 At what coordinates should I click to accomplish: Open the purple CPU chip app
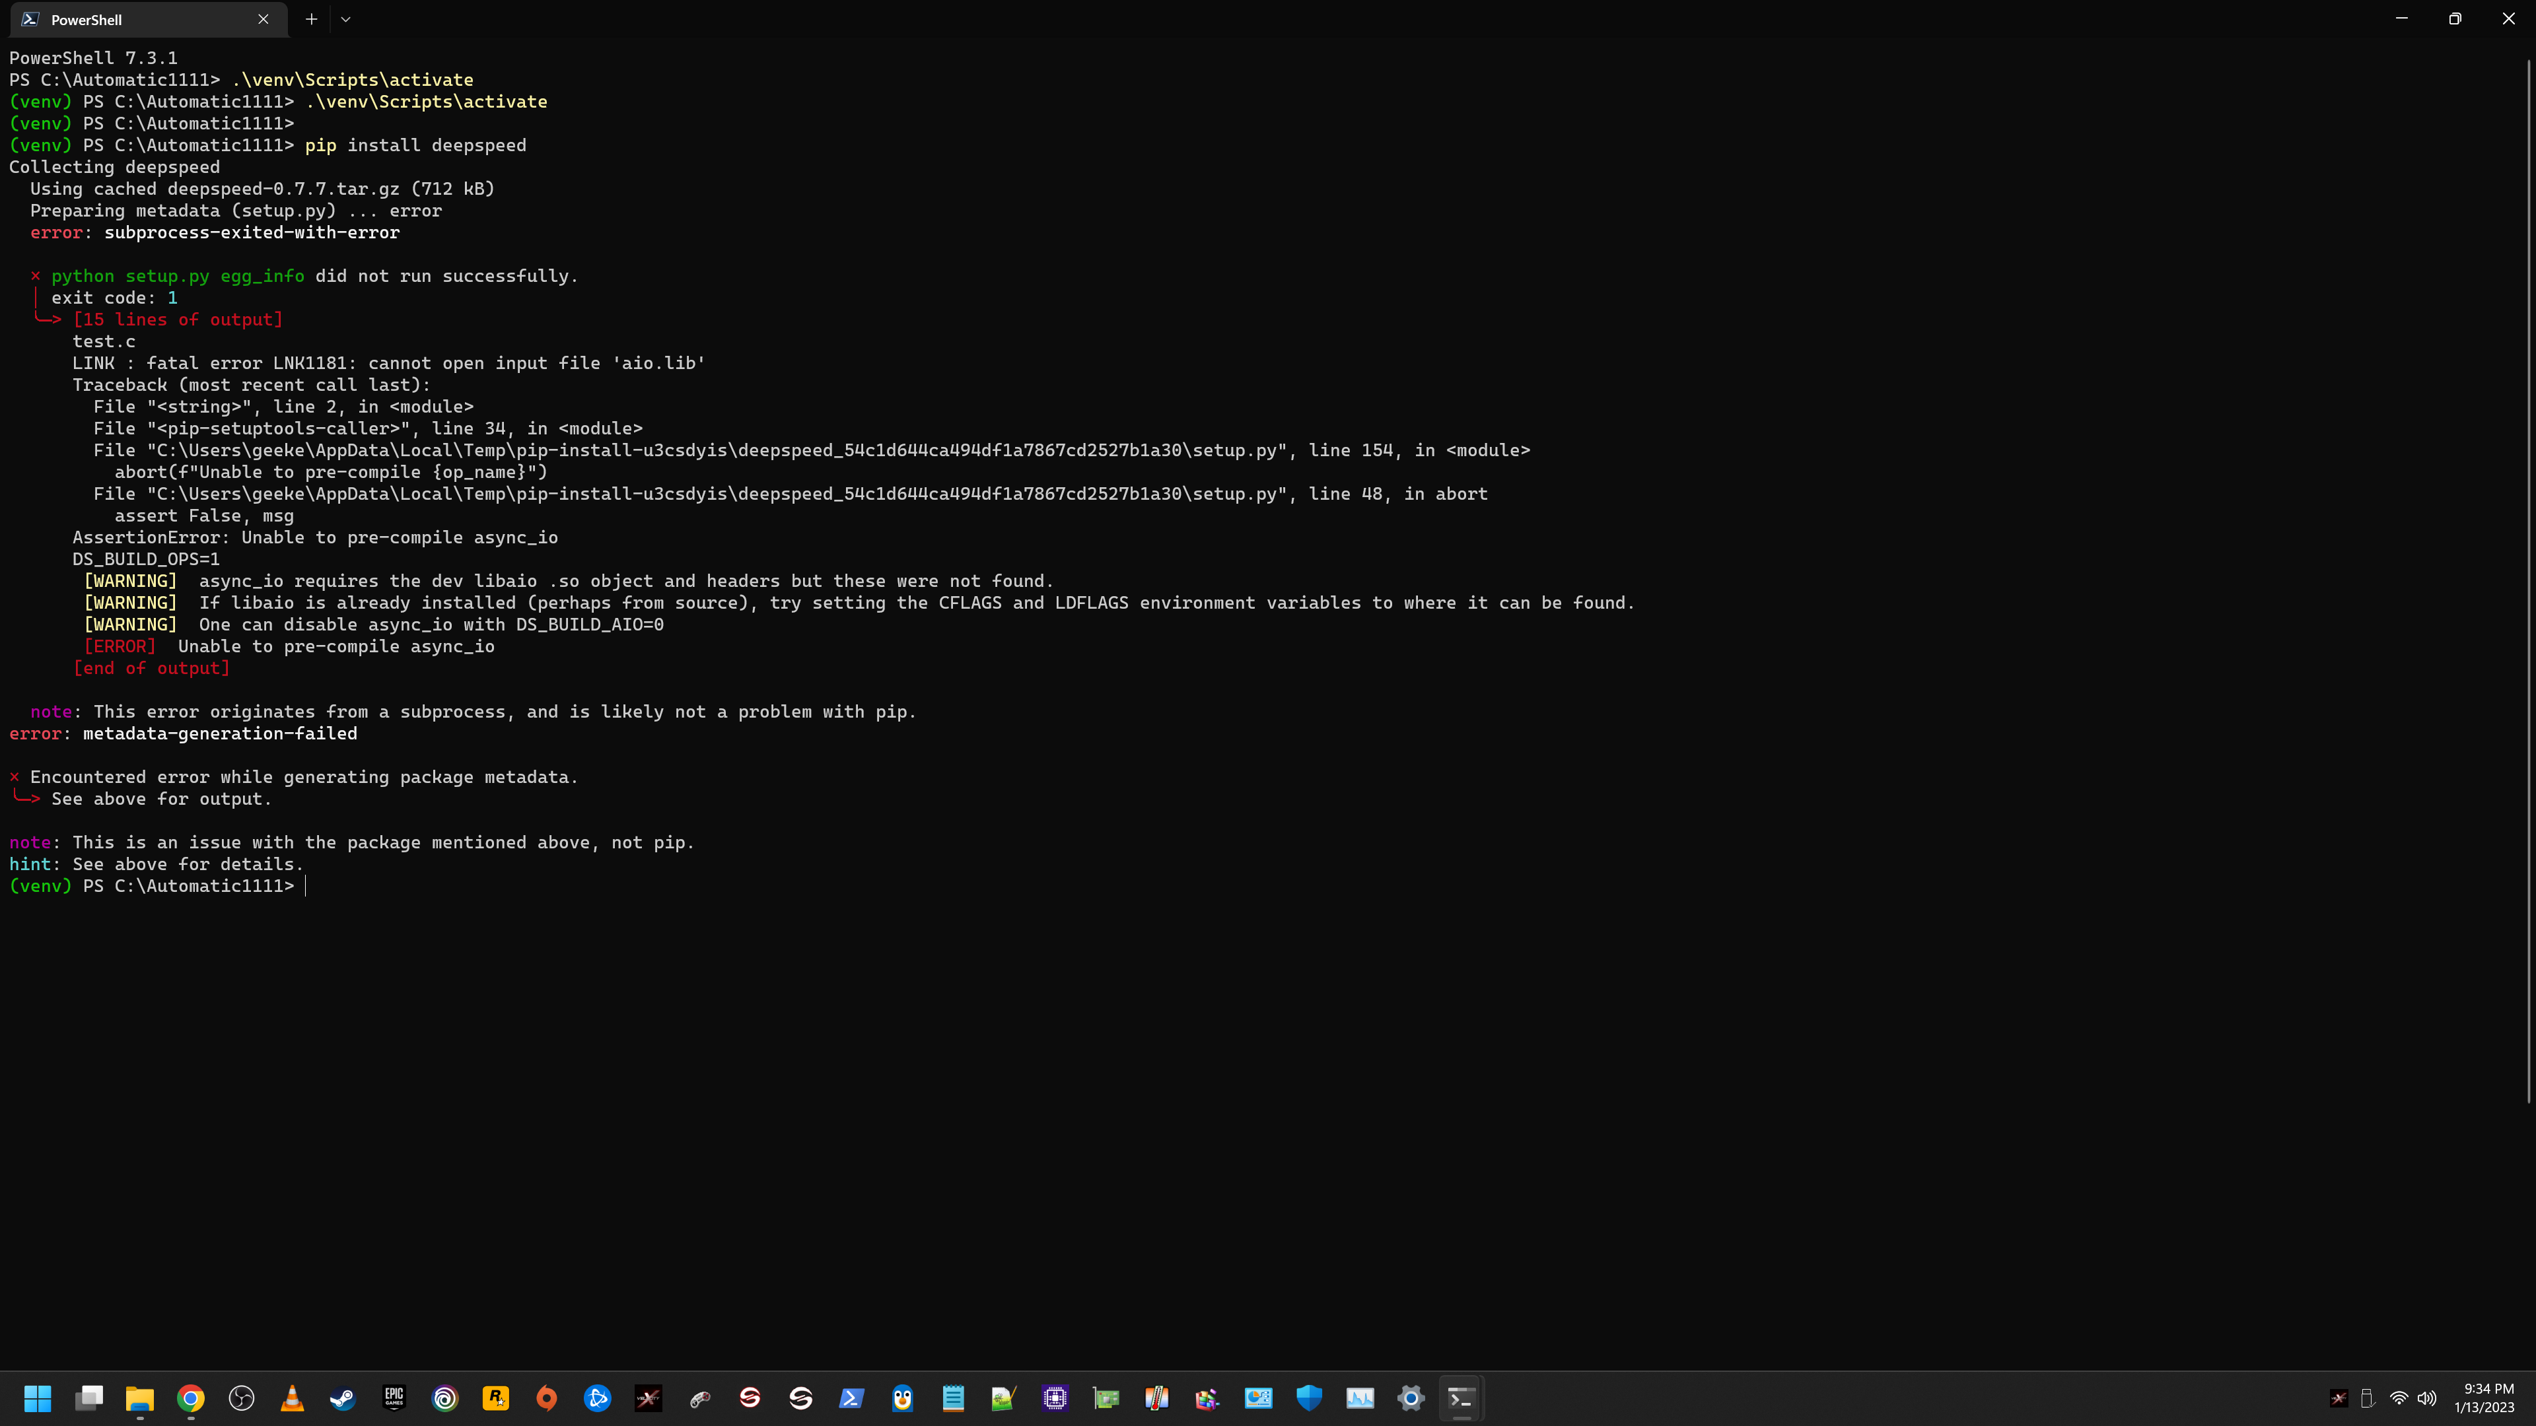(1055, 1398)
